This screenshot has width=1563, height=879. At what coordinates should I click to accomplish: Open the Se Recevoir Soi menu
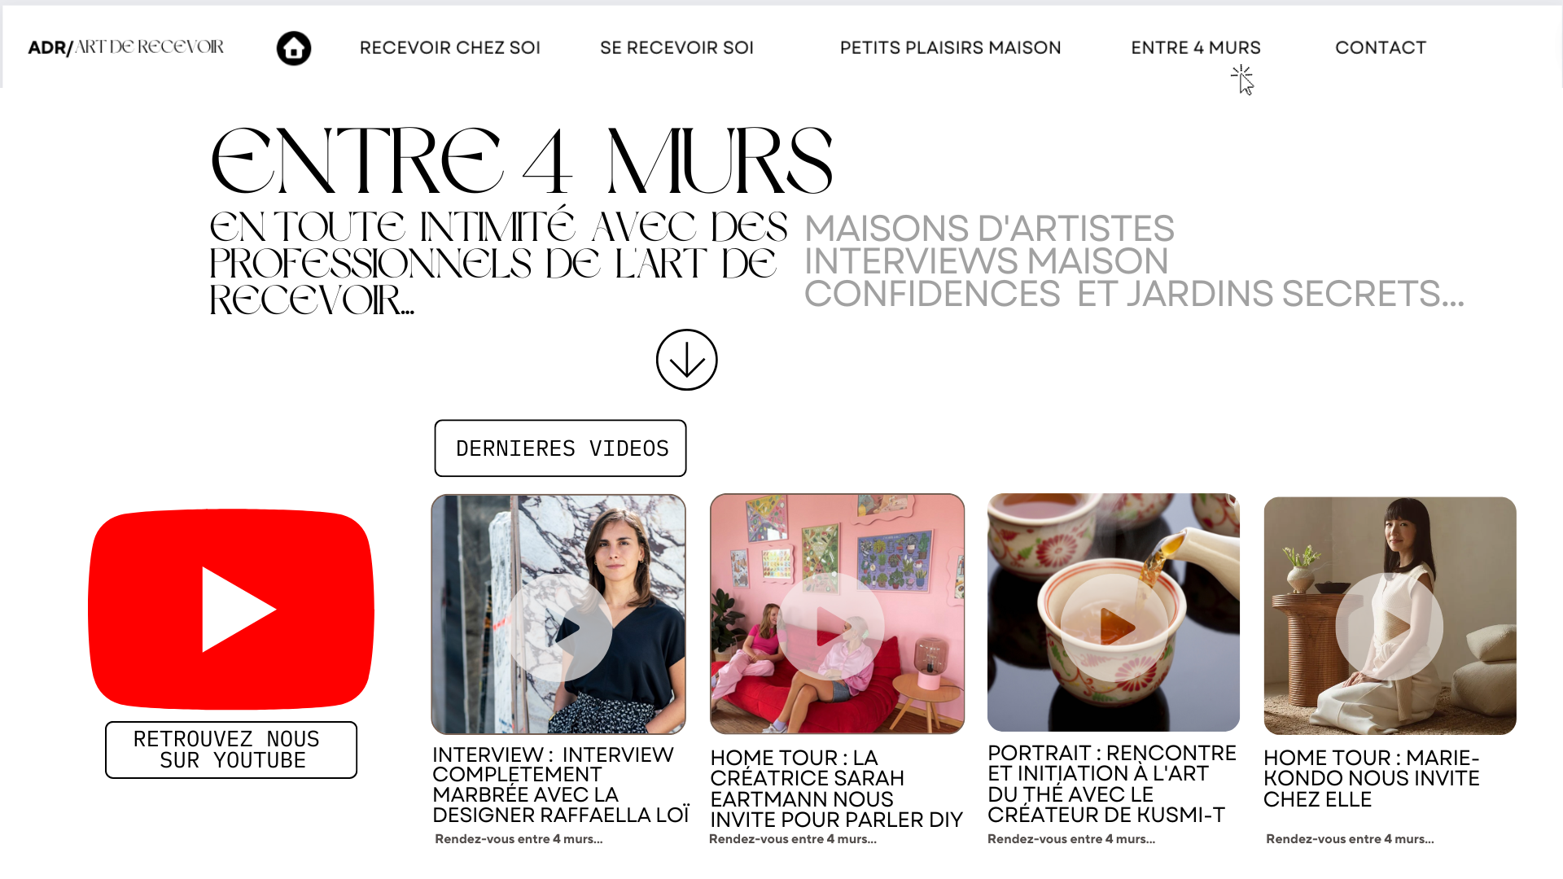[x=676, y=48]
